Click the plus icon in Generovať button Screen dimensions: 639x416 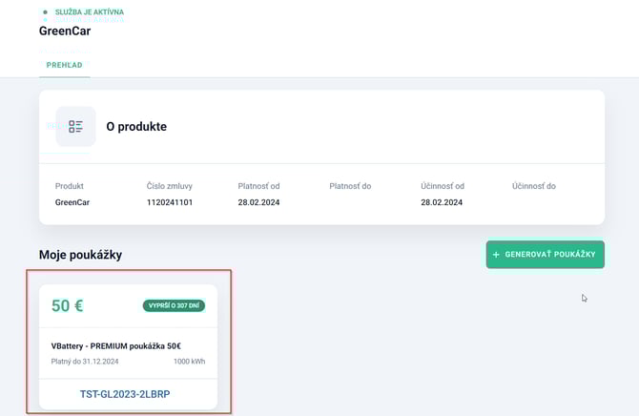click(x=496, y=255)
